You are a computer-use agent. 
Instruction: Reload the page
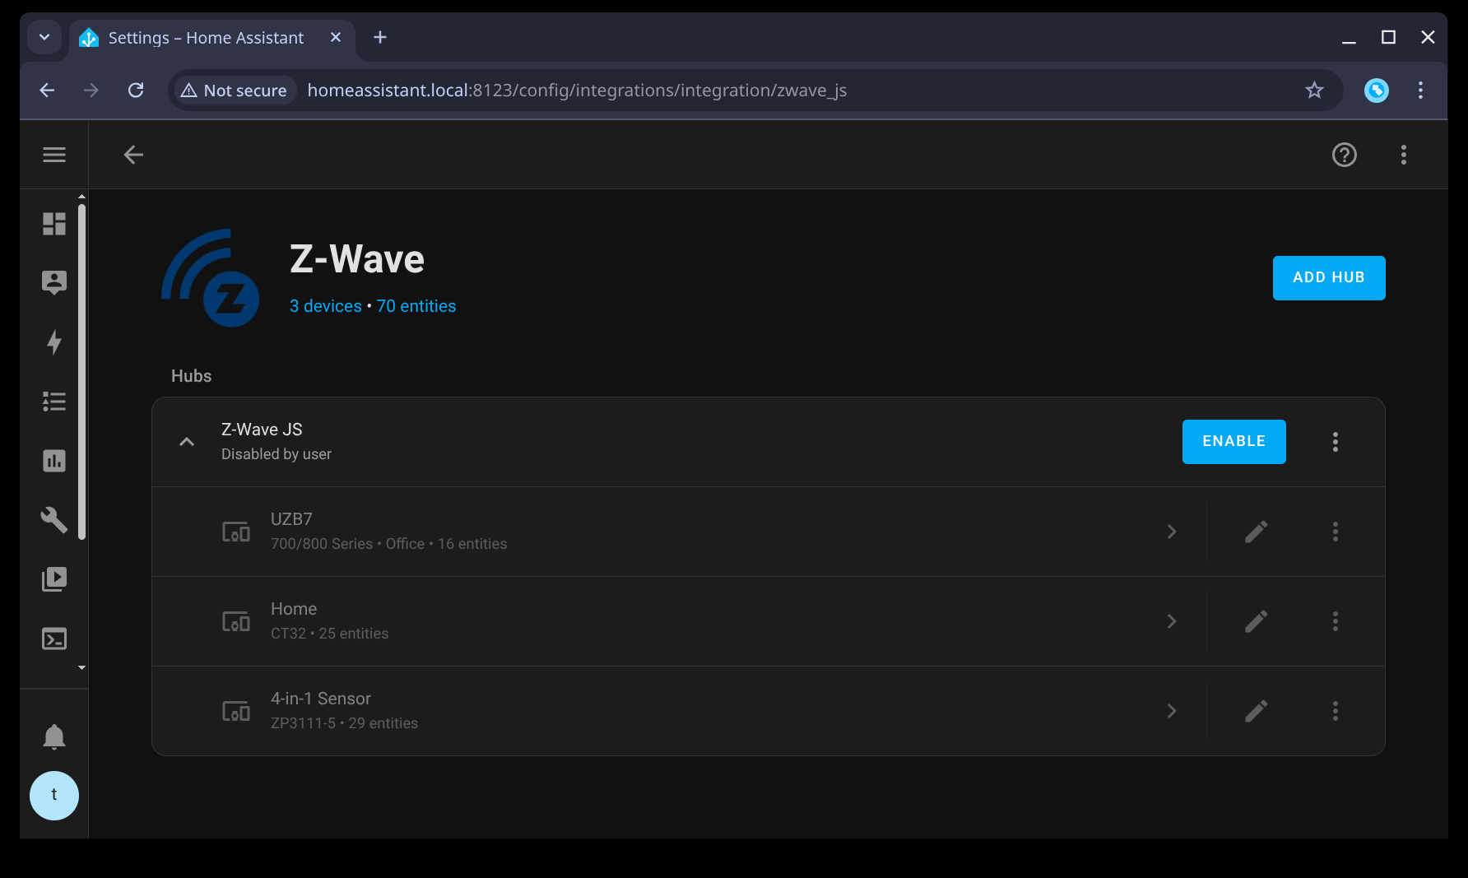tap(136, 90)
